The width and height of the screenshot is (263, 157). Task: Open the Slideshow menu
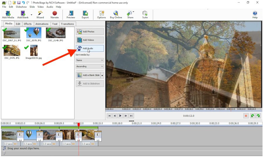coord(21,7)
